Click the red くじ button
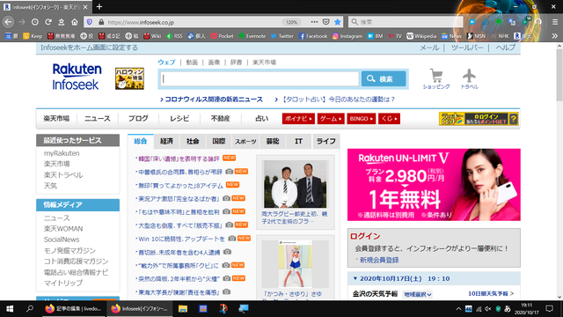The width and height of the screenshot is (563, 317). pyautogui.click(x=389, y=119)
